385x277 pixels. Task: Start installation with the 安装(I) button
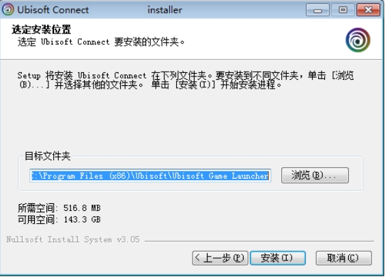click(x=278, y=258)
